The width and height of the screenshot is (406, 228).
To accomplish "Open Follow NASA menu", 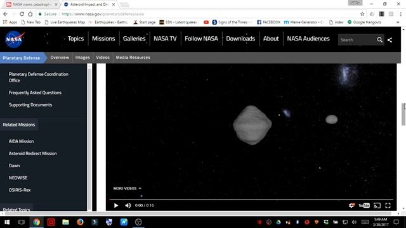I will pos(201,39).
